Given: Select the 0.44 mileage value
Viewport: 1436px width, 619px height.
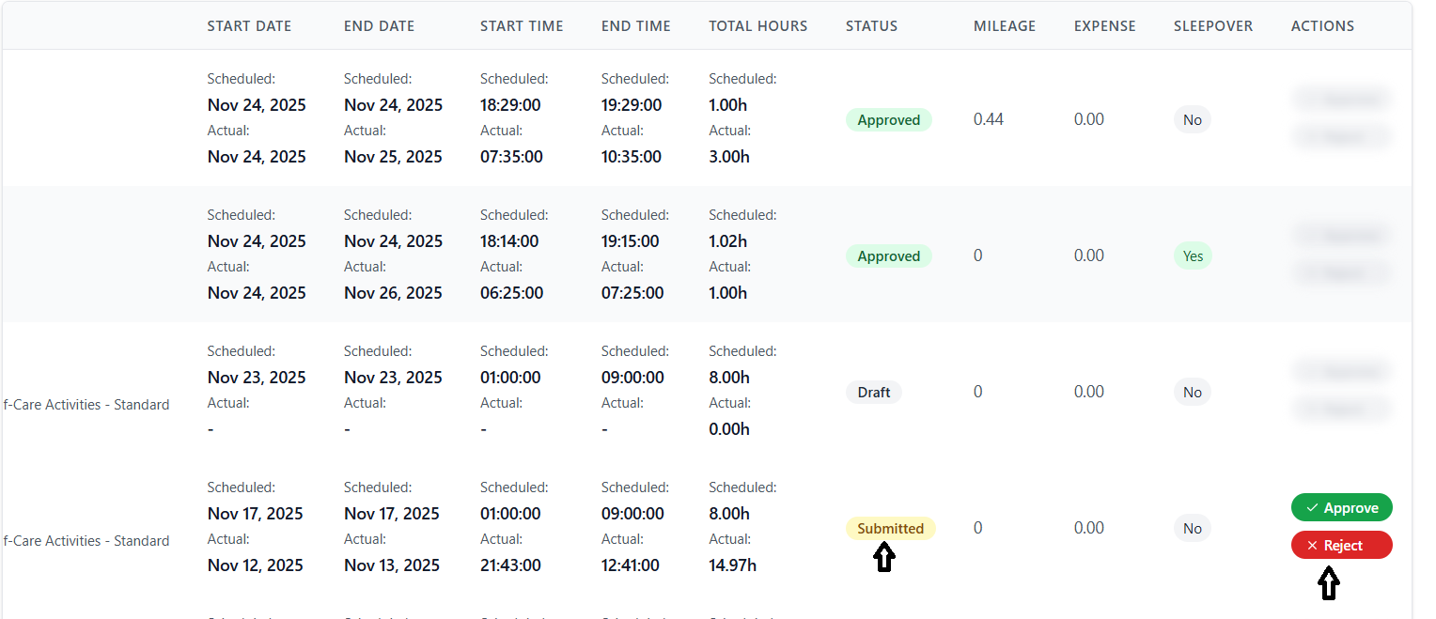Looking at the screenshot, I should coord(989,120).
